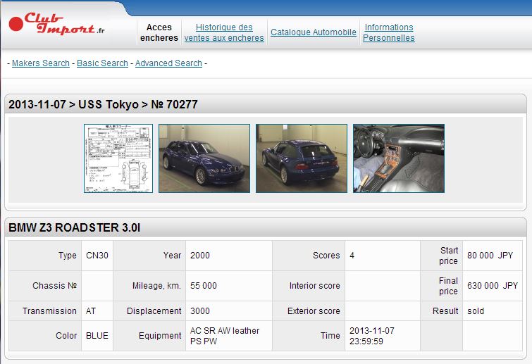Click the Club Import logo
Screen dimensions: 532x364
(57, 25)
